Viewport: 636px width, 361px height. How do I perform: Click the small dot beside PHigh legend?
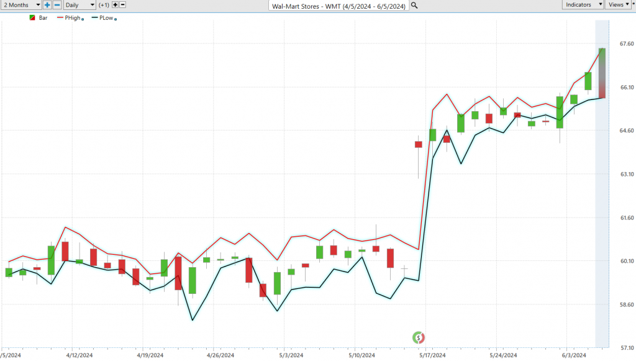point(83,19)
